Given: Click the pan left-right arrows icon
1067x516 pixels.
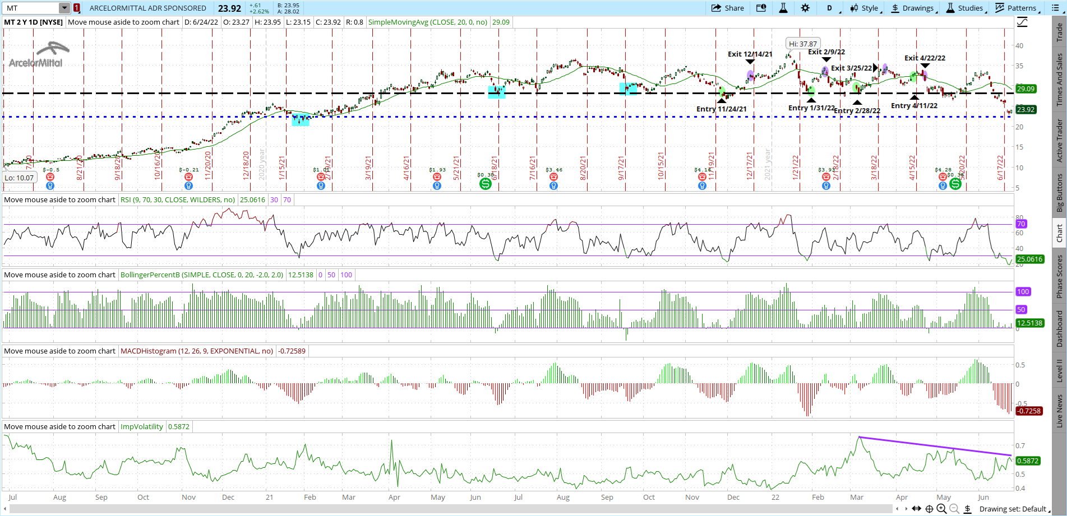Looking at the screenshot, I should click(x=916, y=509).
